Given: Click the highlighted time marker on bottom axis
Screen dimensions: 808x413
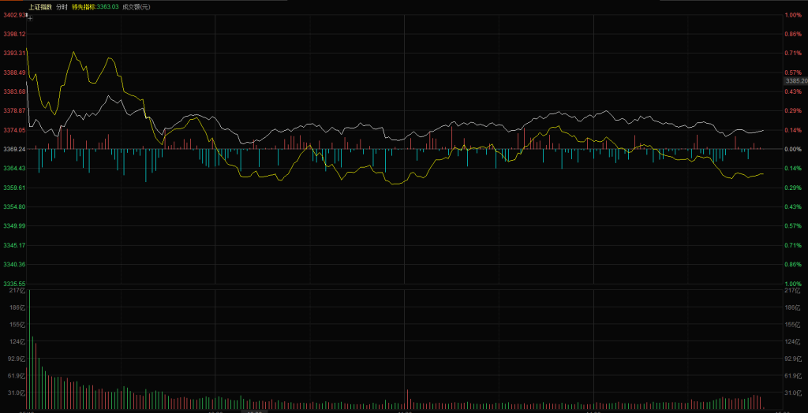Looking at the screenshot, I should [x=254, y=410].
